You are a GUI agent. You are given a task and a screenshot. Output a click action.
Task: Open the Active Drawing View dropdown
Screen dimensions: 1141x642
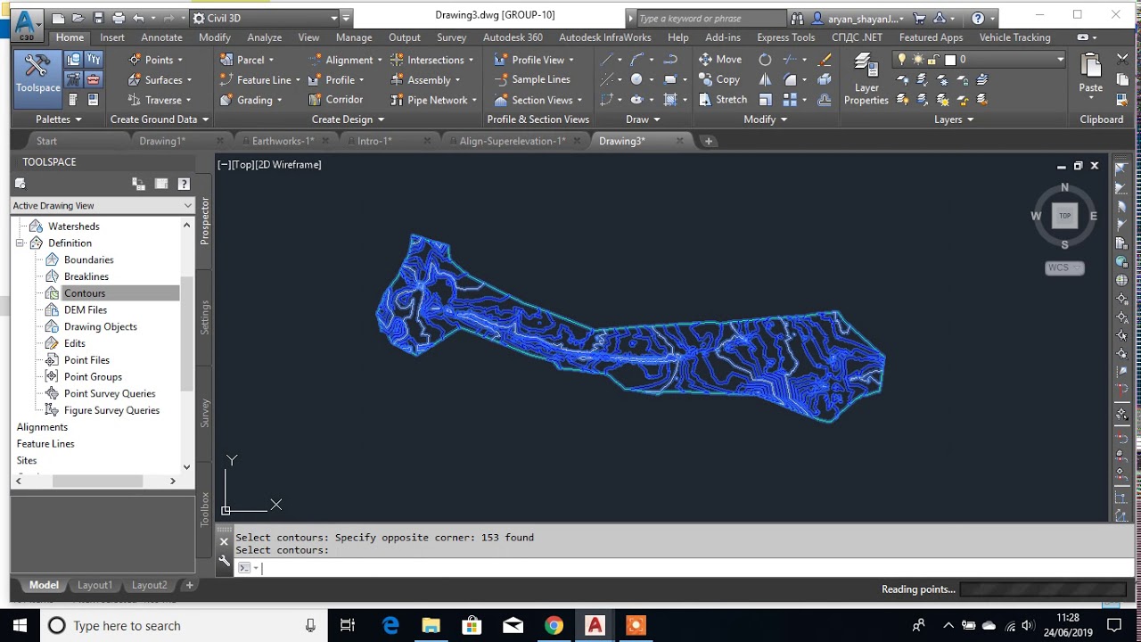(103, 205)
